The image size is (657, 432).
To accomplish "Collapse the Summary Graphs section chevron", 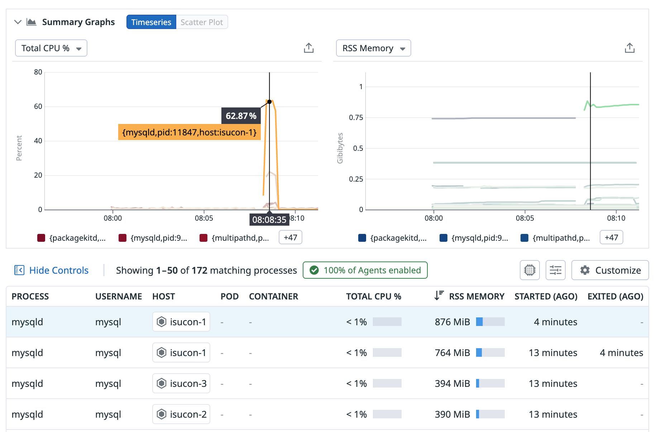I will tap(18, 22).
